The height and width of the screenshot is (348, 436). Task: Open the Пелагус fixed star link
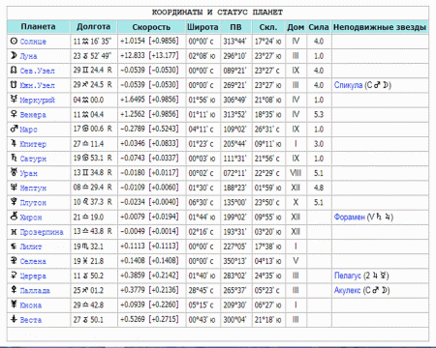[348, 276]
